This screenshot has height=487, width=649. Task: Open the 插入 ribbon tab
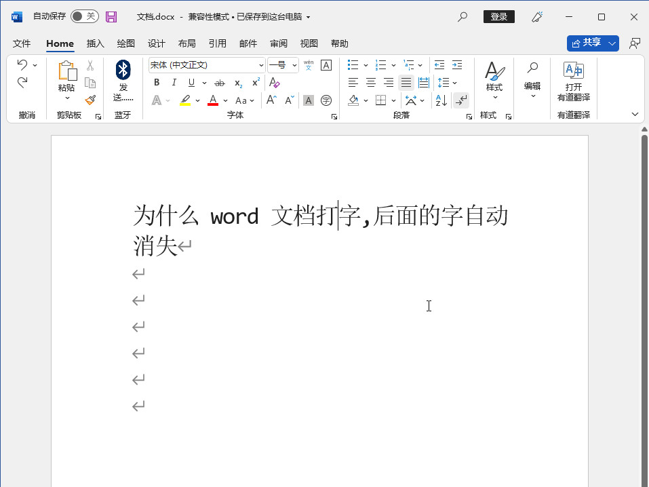tap(96, 43)
